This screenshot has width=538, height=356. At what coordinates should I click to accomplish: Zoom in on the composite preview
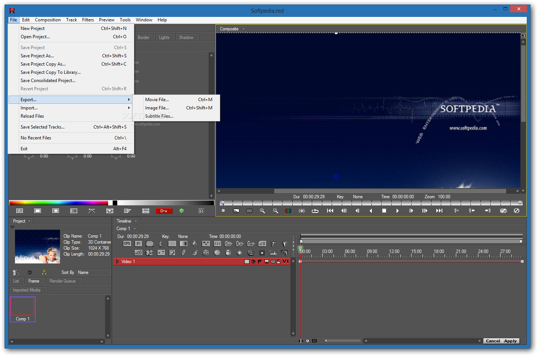tap(262, 211)
